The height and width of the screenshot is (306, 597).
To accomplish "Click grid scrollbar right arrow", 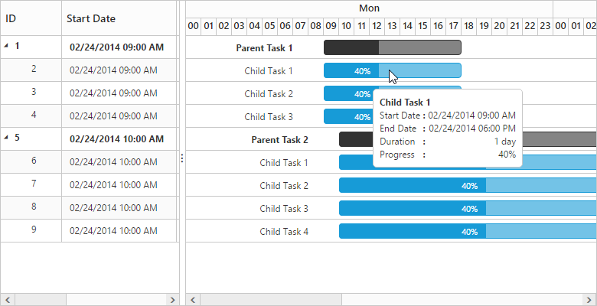I will coord(171,299).
